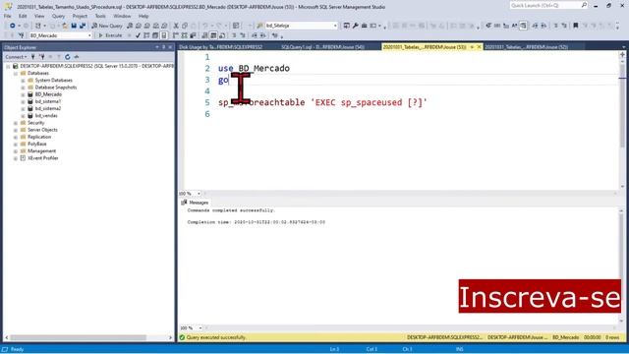Click the Properties wrench icon

tap(356, 26)
